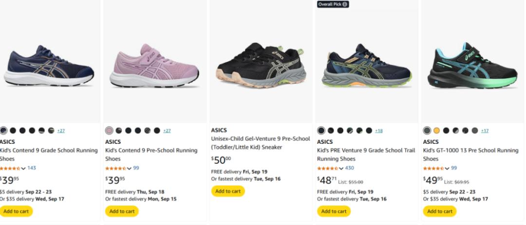
Task: Add Gel-Venture 9 Pre-School sneaker to cart
Action: coord(228,191)
